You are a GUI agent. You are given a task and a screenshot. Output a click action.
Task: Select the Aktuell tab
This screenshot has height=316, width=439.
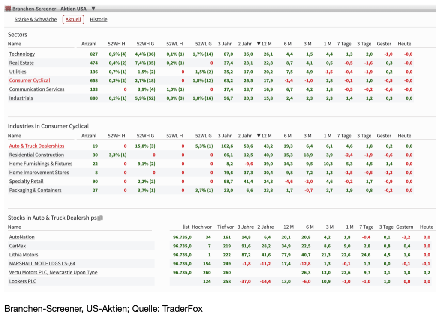pos(73,19)
